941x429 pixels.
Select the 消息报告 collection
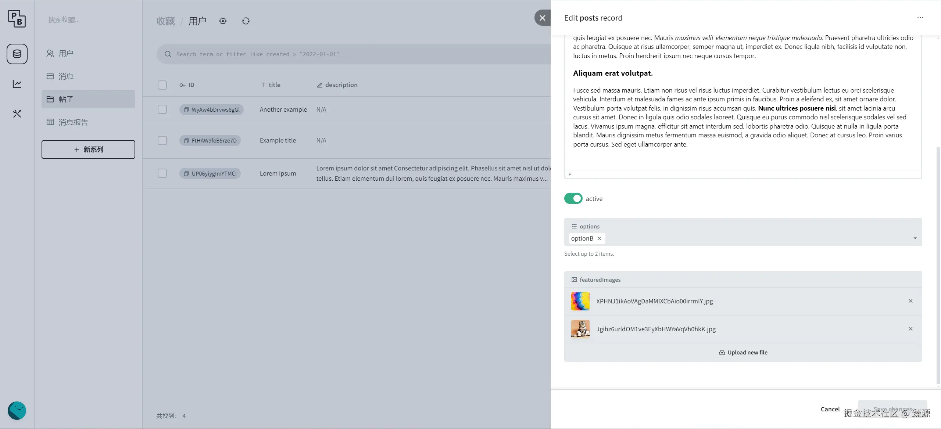[73, 122]
